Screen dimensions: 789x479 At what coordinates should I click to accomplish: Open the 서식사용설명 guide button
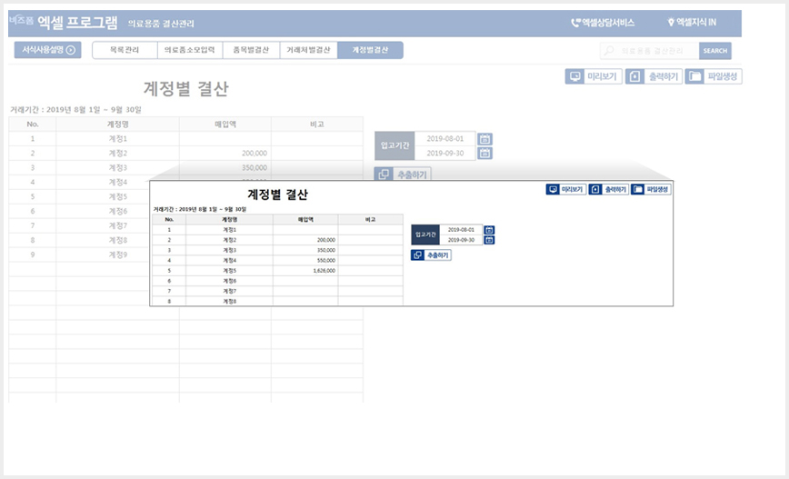48,50
